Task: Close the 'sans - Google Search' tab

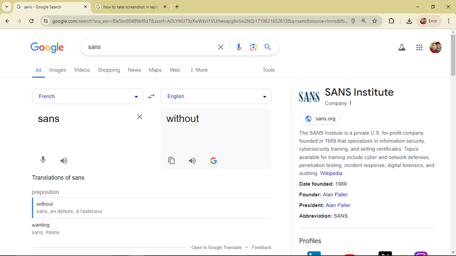Action: [x=85, y=7]
